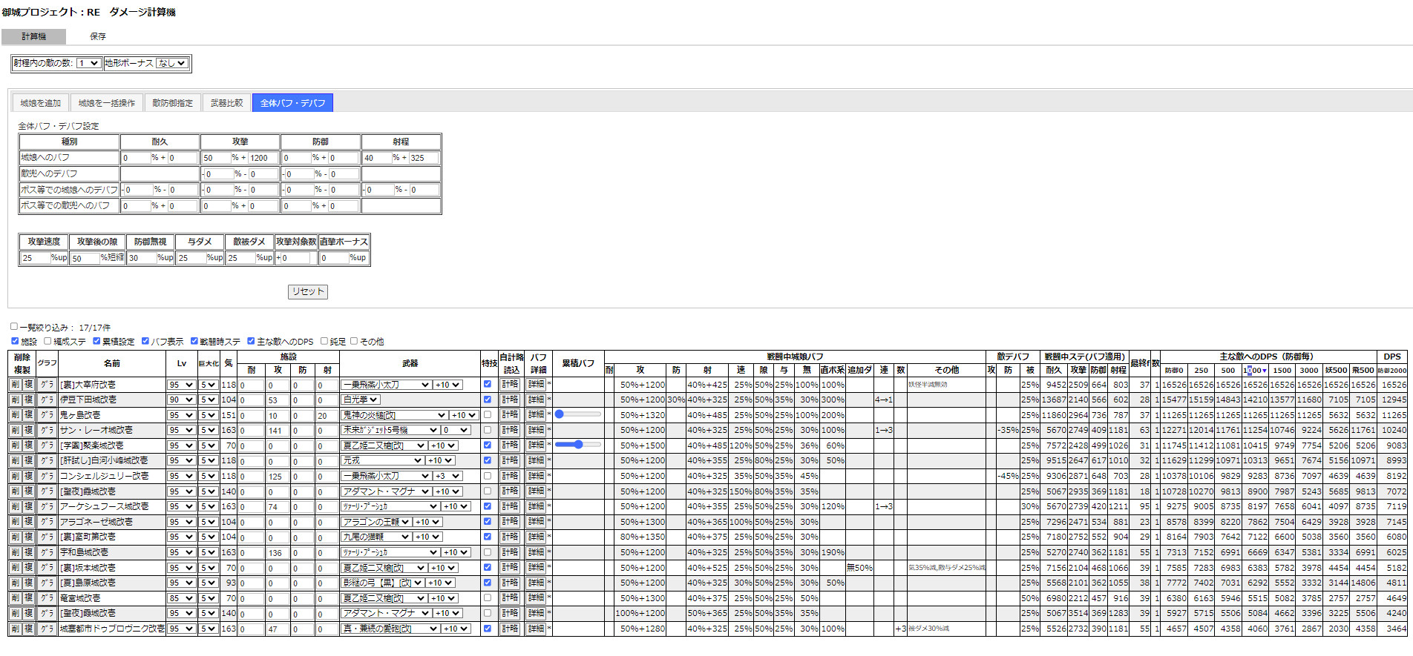Duplicate the 宇和島城改壱 row

pos(29,552)
